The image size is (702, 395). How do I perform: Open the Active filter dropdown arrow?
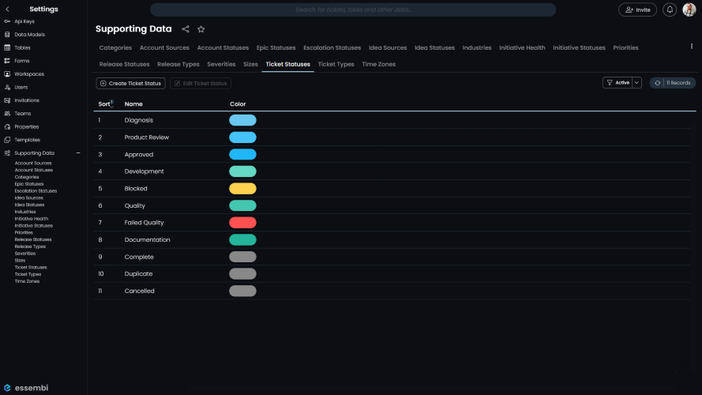point(636,83)
